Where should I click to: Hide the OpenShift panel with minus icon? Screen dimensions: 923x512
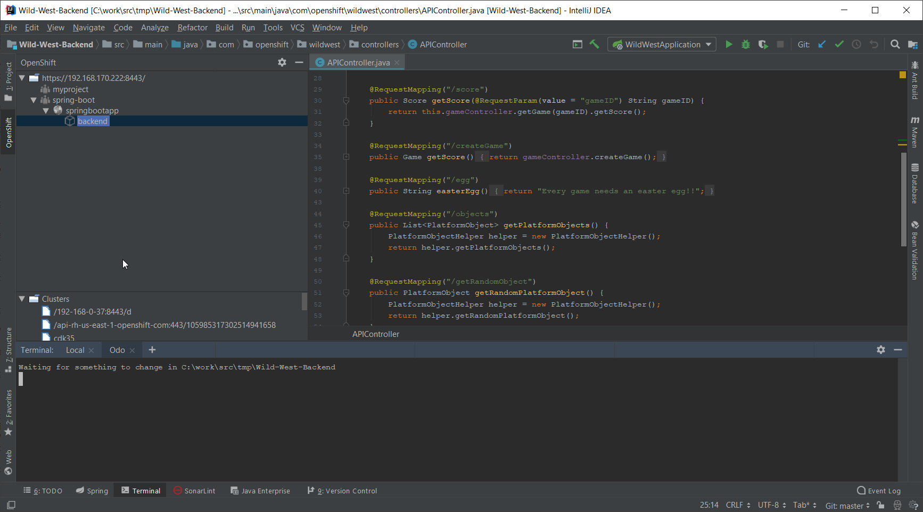(x=299, y=62)
